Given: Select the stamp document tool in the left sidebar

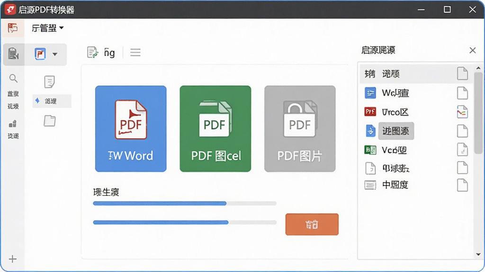Looking at the screenshot, I should (x=13, y=54).
